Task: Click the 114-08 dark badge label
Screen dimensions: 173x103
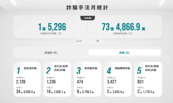Action: tap(88, 18)
